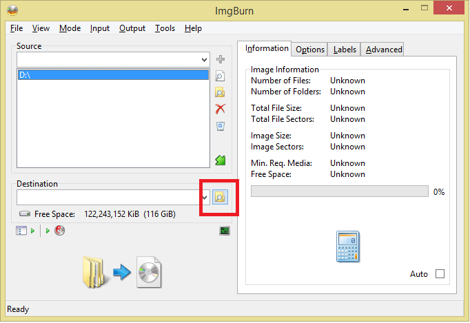The width and height of the screenshot is (470, 323).
Task: Open the Input menu
Action: 100,28
